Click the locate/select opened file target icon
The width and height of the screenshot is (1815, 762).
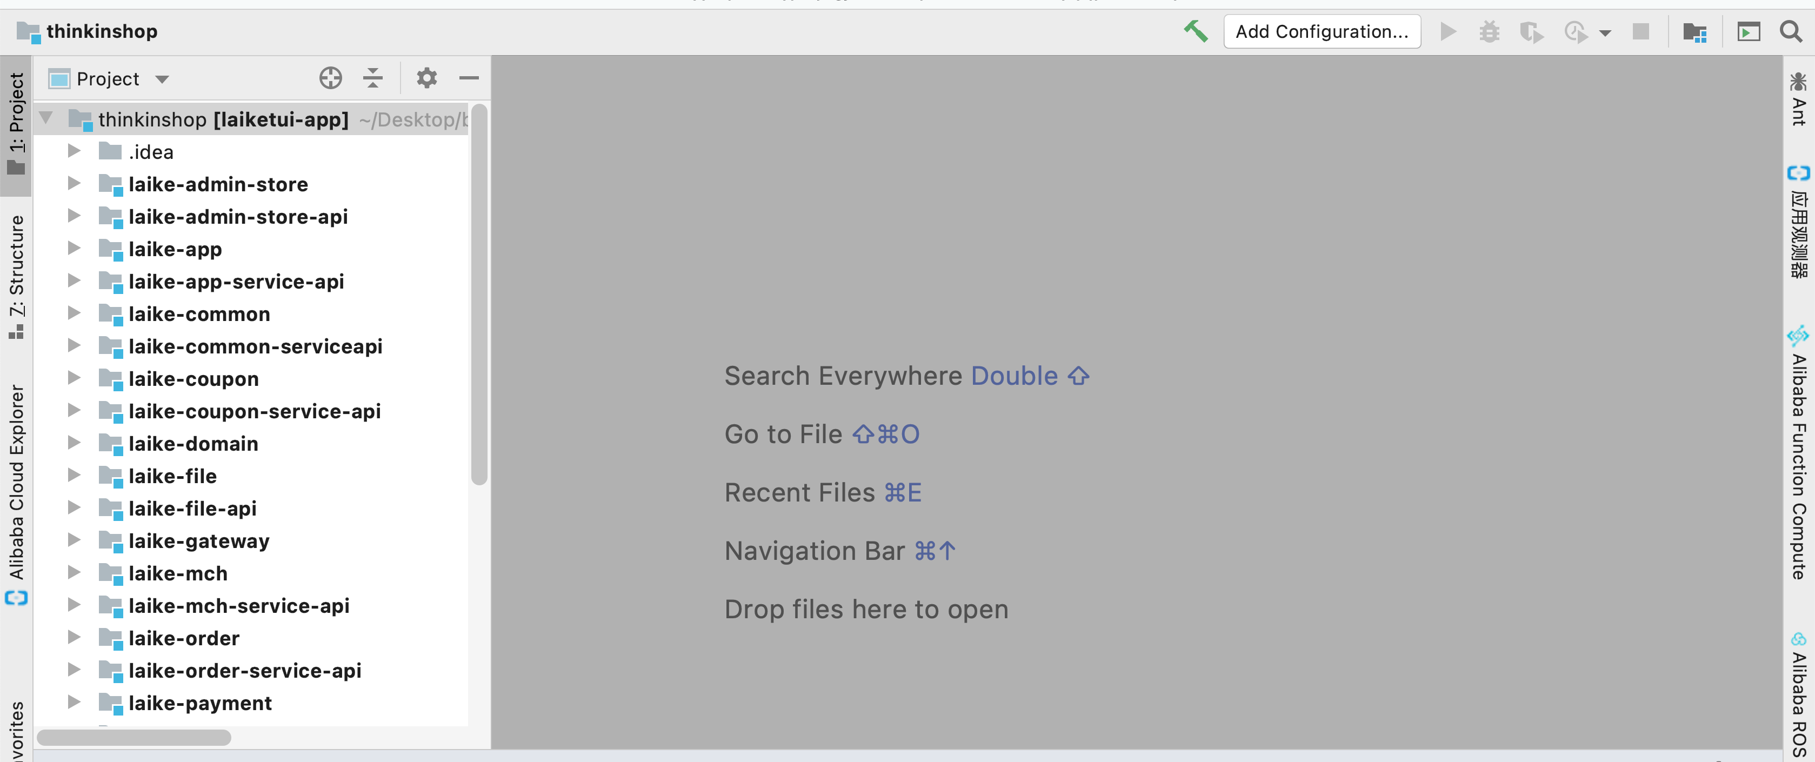(x=330, y=77)
